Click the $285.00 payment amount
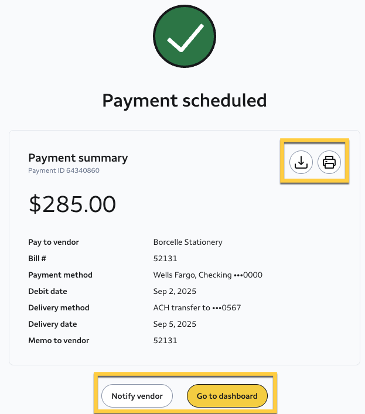 [x=72, y=204]
